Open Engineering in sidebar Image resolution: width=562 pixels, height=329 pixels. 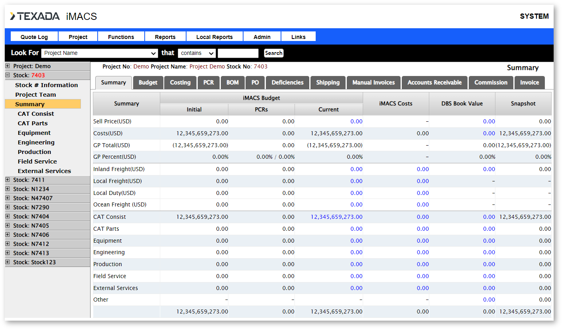(36, 142)
